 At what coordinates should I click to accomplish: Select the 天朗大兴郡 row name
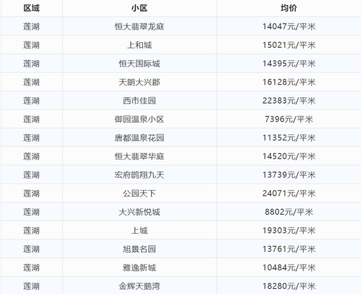pos(140,82)
